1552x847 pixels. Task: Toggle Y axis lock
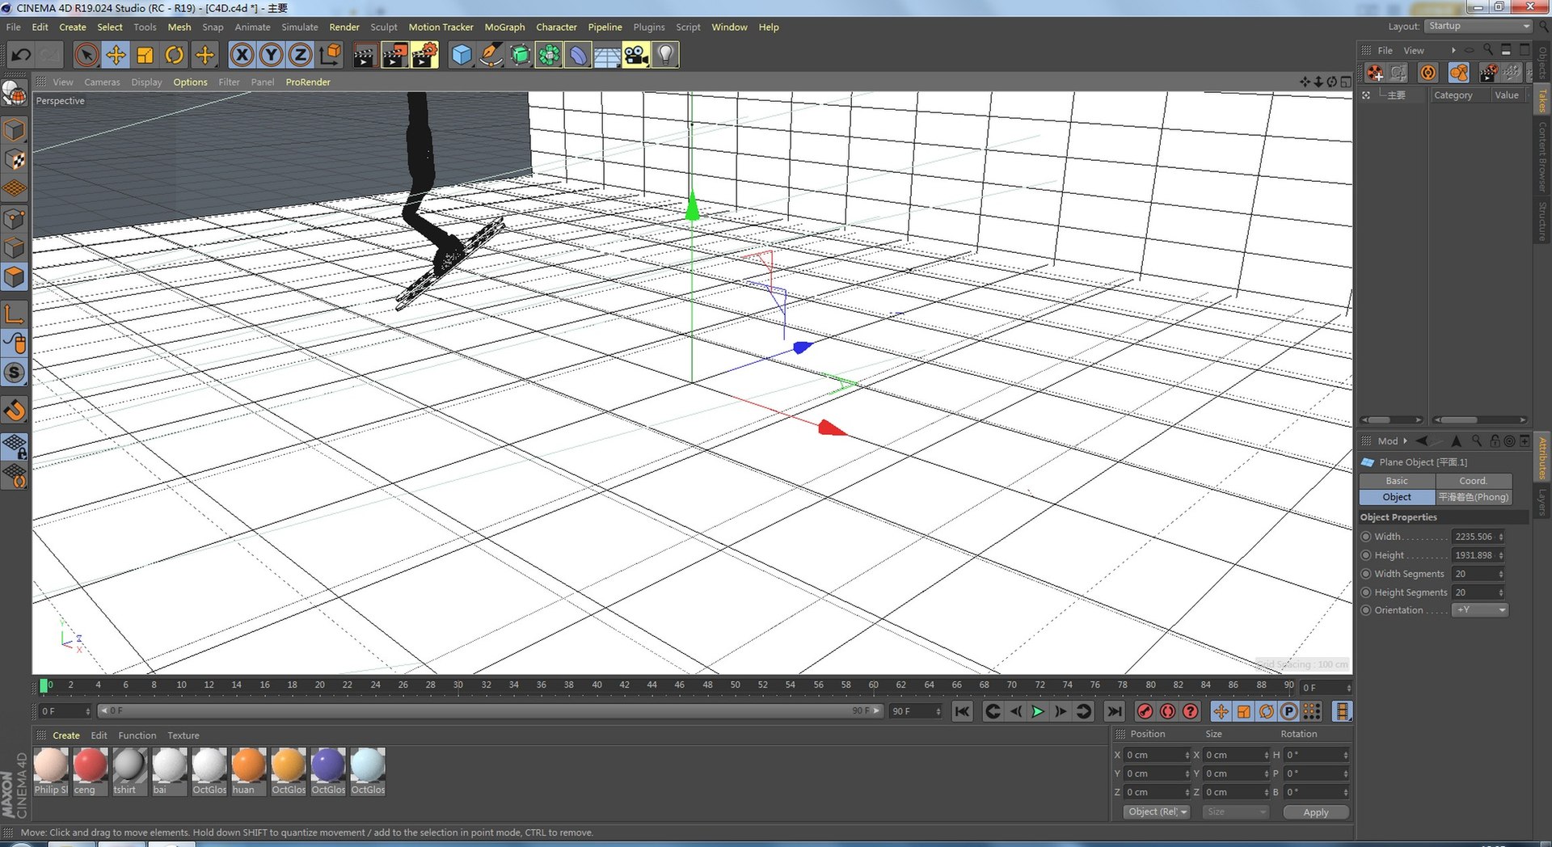(271, 55)
